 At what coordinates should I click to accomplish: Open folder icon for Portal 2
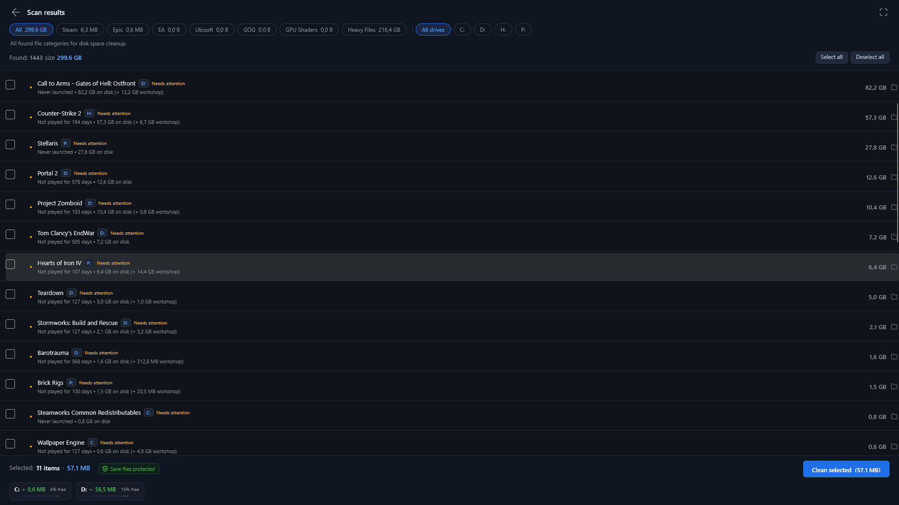894,177
